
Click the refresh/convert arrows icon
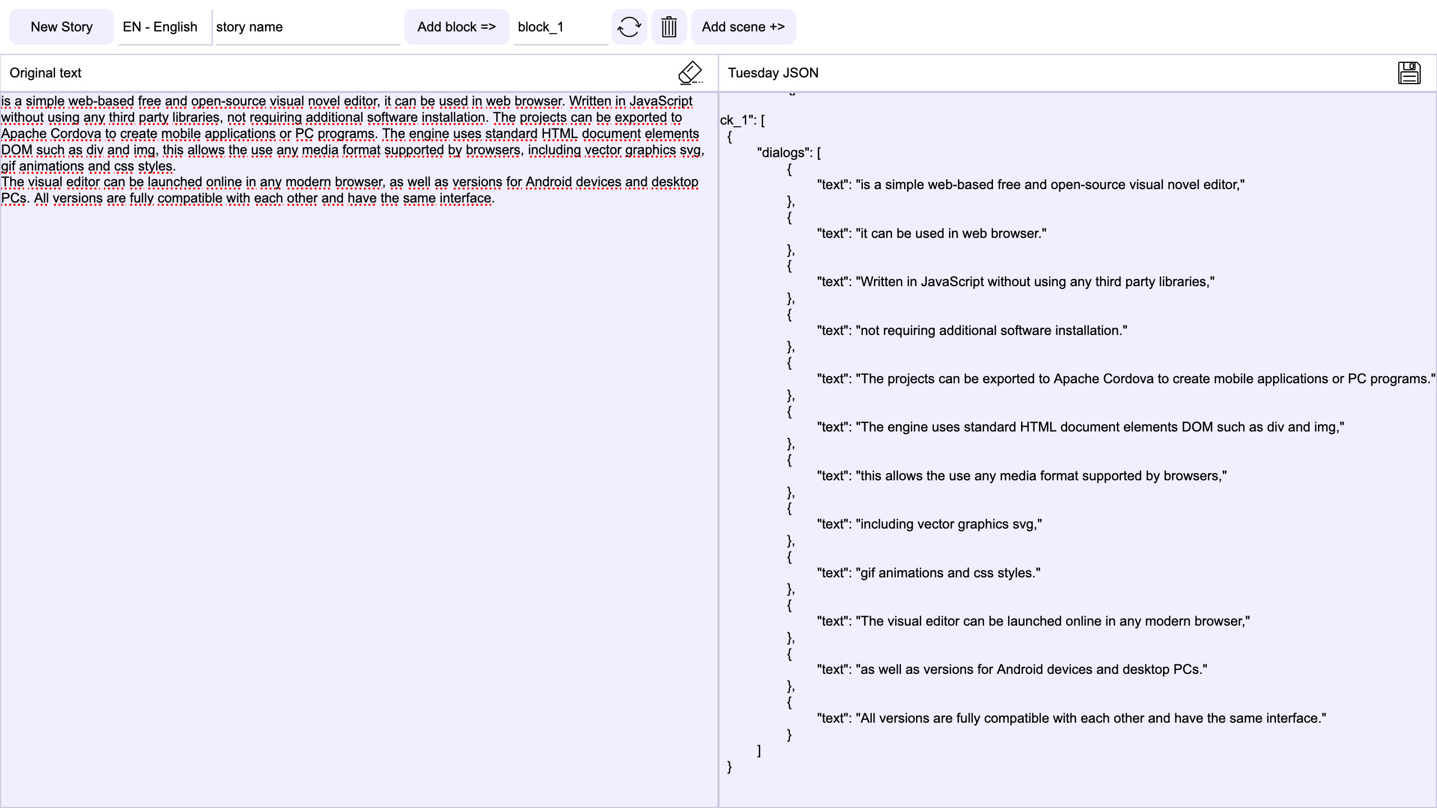(x=629, y=27)
